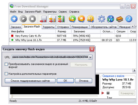Click yellow circular pause-arrow toolbar icon
This screenshot has height=105, width=138.
click(x=91, y=19)
